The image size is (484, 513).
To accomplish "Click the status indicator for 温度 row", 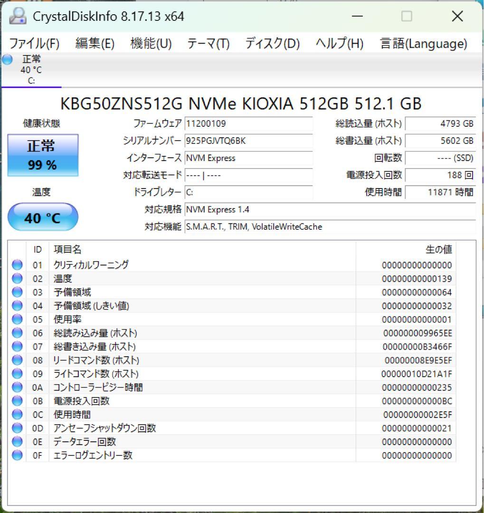I will coord(17,278).
